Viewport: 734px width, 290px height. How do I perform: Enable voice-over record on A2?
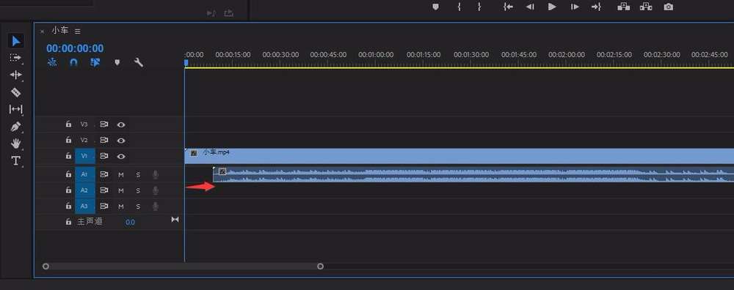pos(156,191)
